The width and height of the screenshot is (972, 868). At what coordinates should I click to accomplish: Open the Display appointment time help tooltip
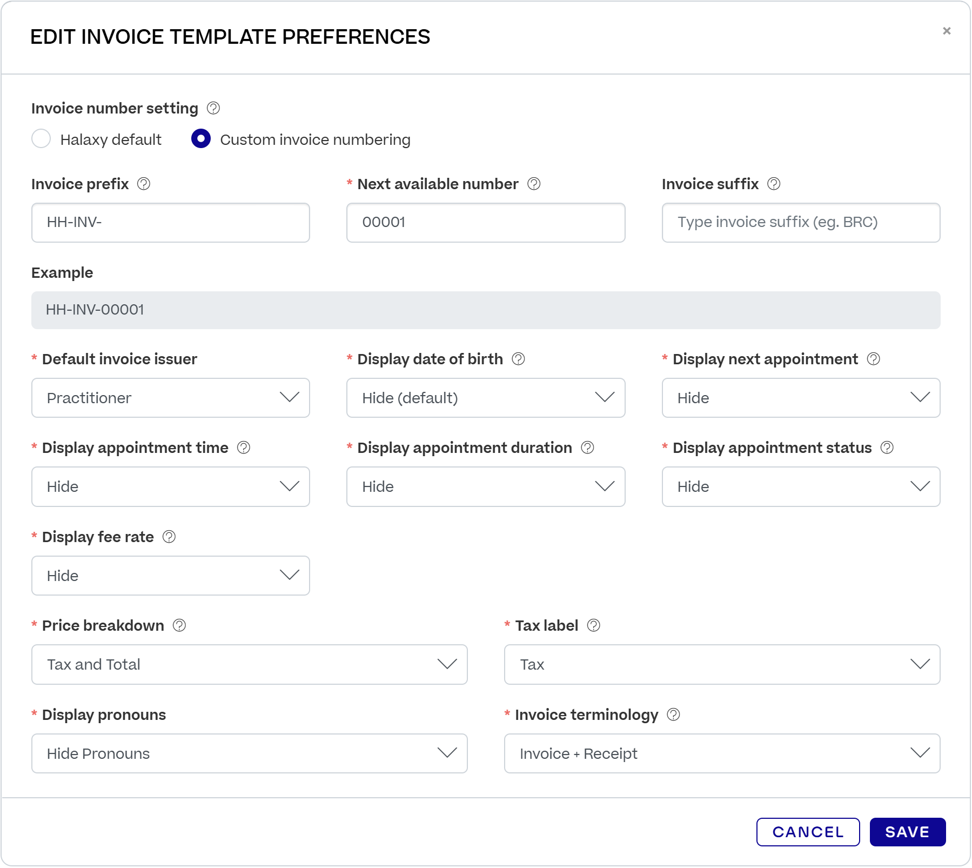(x=243, y=448)
